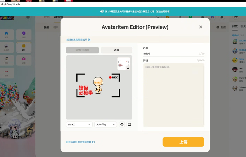Click the item name input field
The height and width of the screenshot is (157, 246).
[174, 54]
